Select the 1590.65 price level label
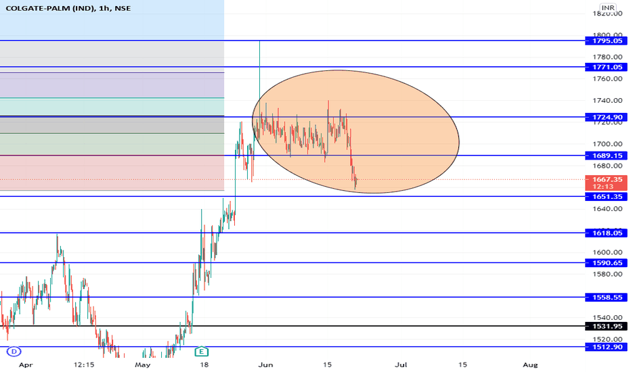Viewport: 631px width, 372px height. coord(606,263)
